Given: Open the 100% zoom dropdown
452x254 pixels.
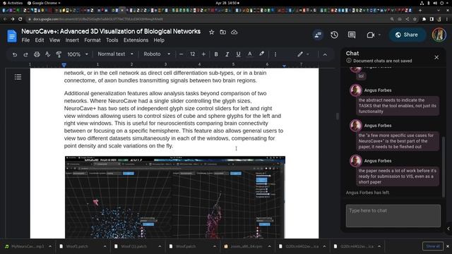Looking at the screenshot, I should (77, 54).
